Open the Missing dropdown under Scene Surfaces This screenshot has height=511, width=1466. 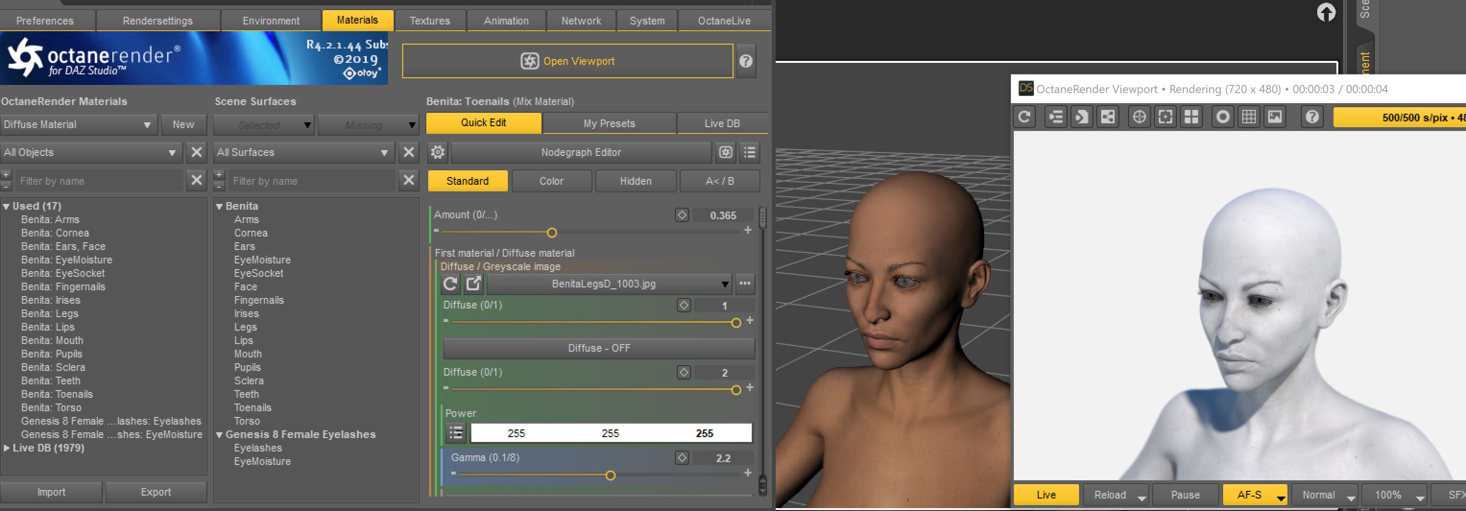click(x=368, y=125)
